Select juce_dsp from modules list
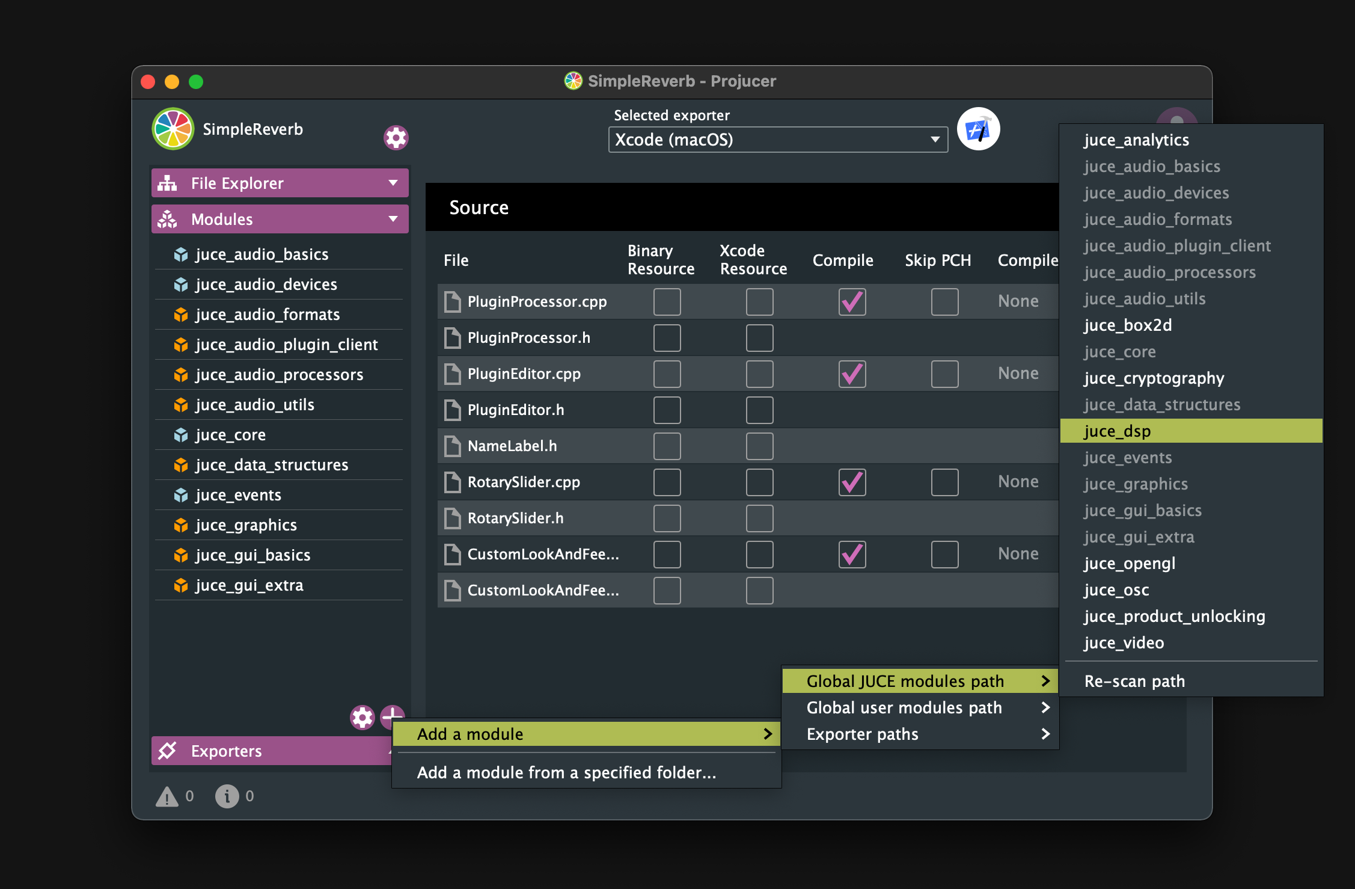 click(x=1191, y=431)
